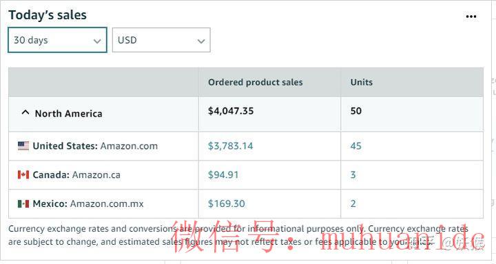Click the United States flag icon
Image resolution: width=496 pixels, height=264 pixels.
click(x=23, y=146)
